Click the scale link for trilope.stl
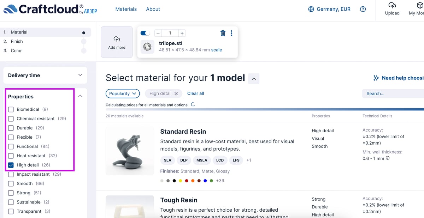Screen dimensions: 424x218 click(x=217, y=50)
